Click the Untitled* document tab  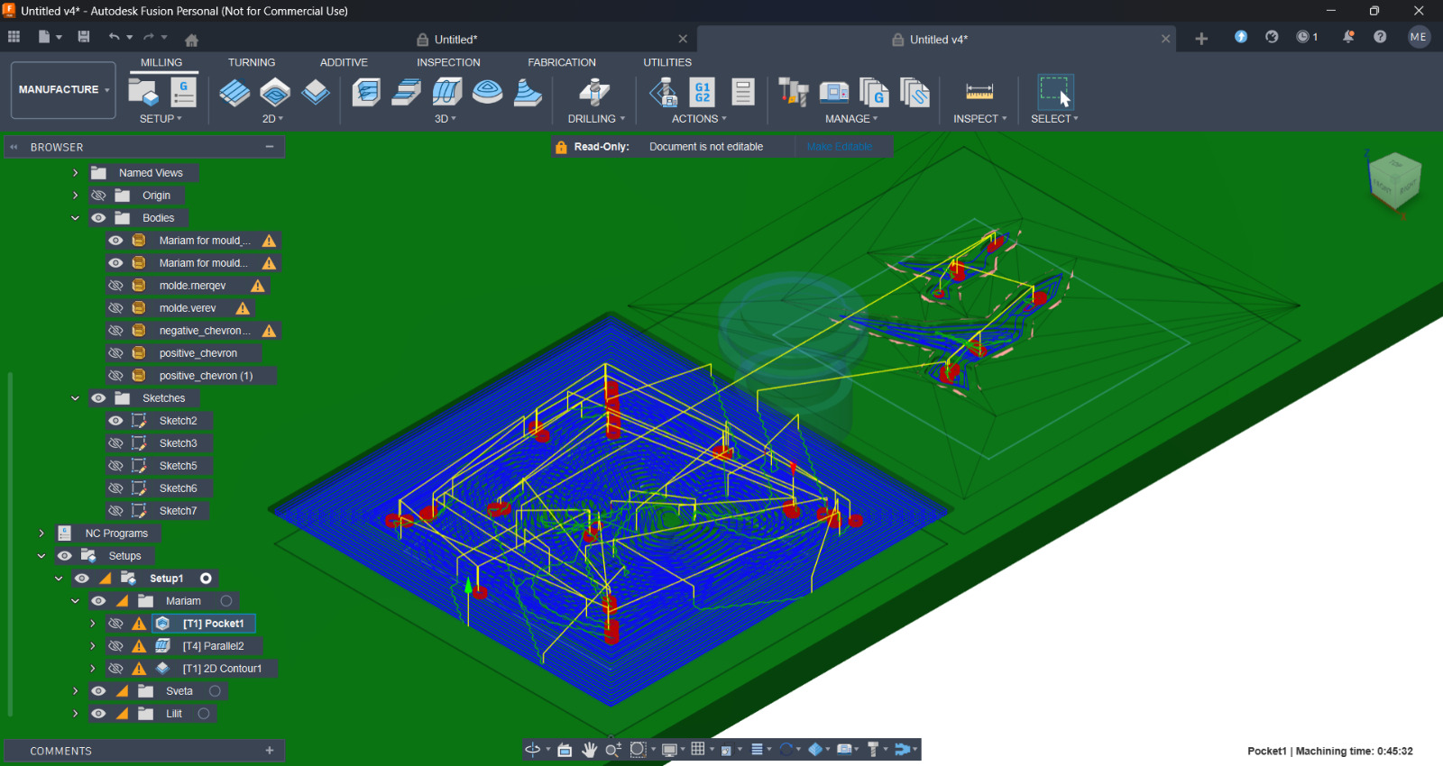pos(455,40)
